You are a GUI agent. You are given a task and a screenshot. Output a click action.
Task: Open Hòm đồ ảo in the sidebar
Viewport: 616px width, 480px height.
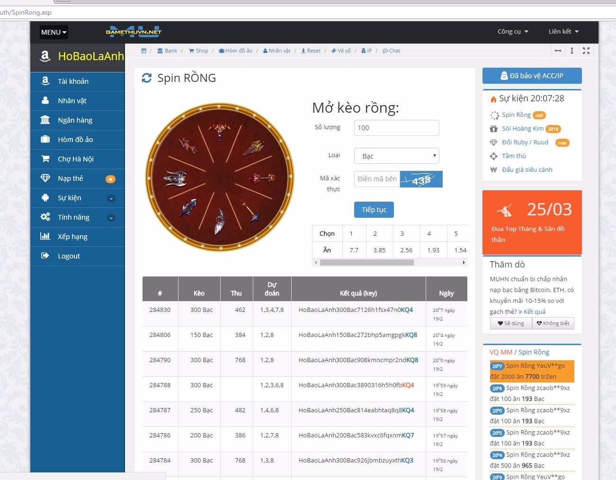click(x=78, y=140)
